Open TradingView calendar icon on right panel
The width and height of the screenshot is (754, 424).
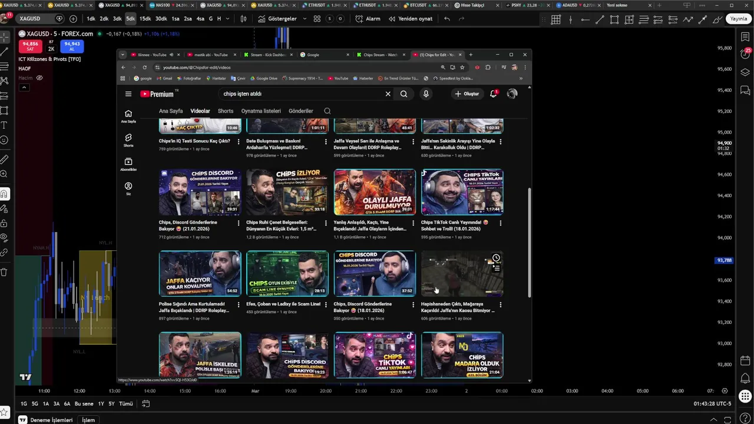tap(745, 360)
